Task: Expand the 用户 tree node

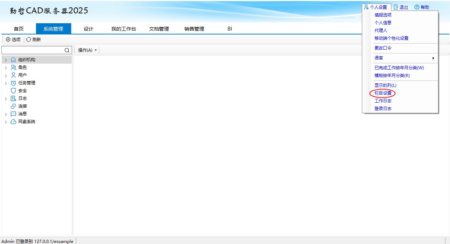Action: (x=6, y=75)
